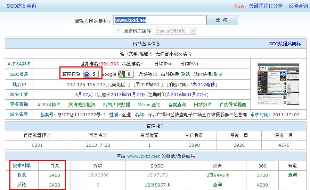
Task: Click the 网站基本信息 section heading
Action: pos(147,44)
